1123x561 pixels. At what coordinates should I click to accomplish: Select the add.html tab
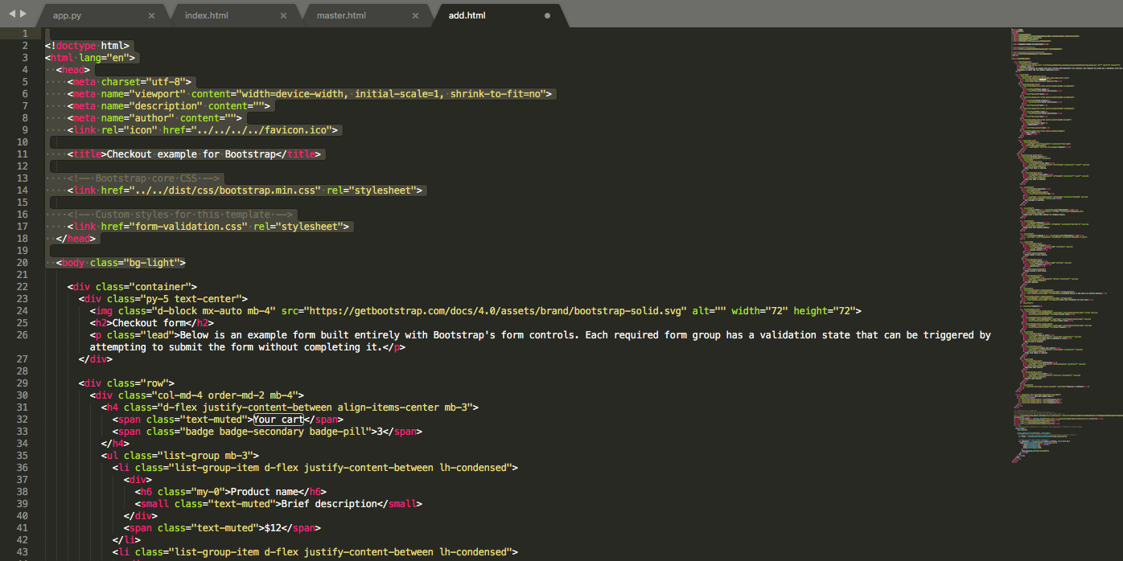(x=467, y=16)
